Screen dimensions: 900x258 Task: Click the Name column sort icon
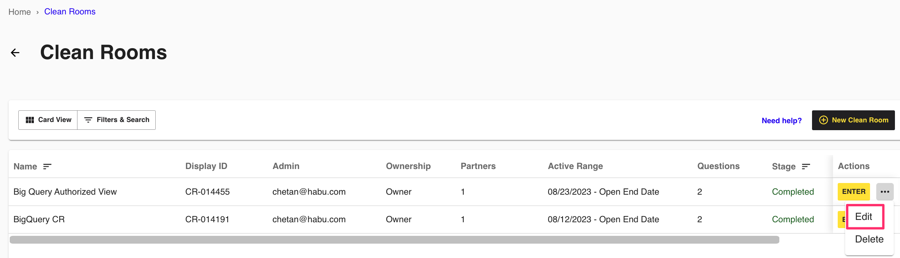pyautogui.click(x=47, y=167)
